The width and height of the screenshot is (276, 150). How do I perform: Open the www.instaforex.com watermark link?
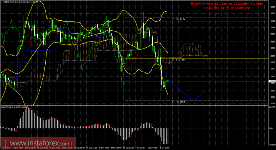coord(38,143)
